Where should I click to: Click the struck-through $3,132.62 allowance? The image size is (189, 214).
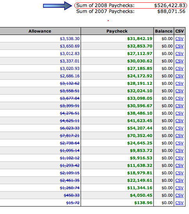70,84
